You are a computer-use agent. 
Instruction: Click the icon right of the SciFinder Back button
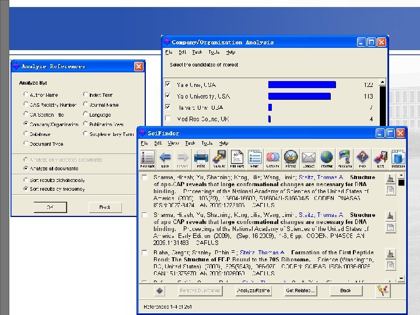(383, 290)
